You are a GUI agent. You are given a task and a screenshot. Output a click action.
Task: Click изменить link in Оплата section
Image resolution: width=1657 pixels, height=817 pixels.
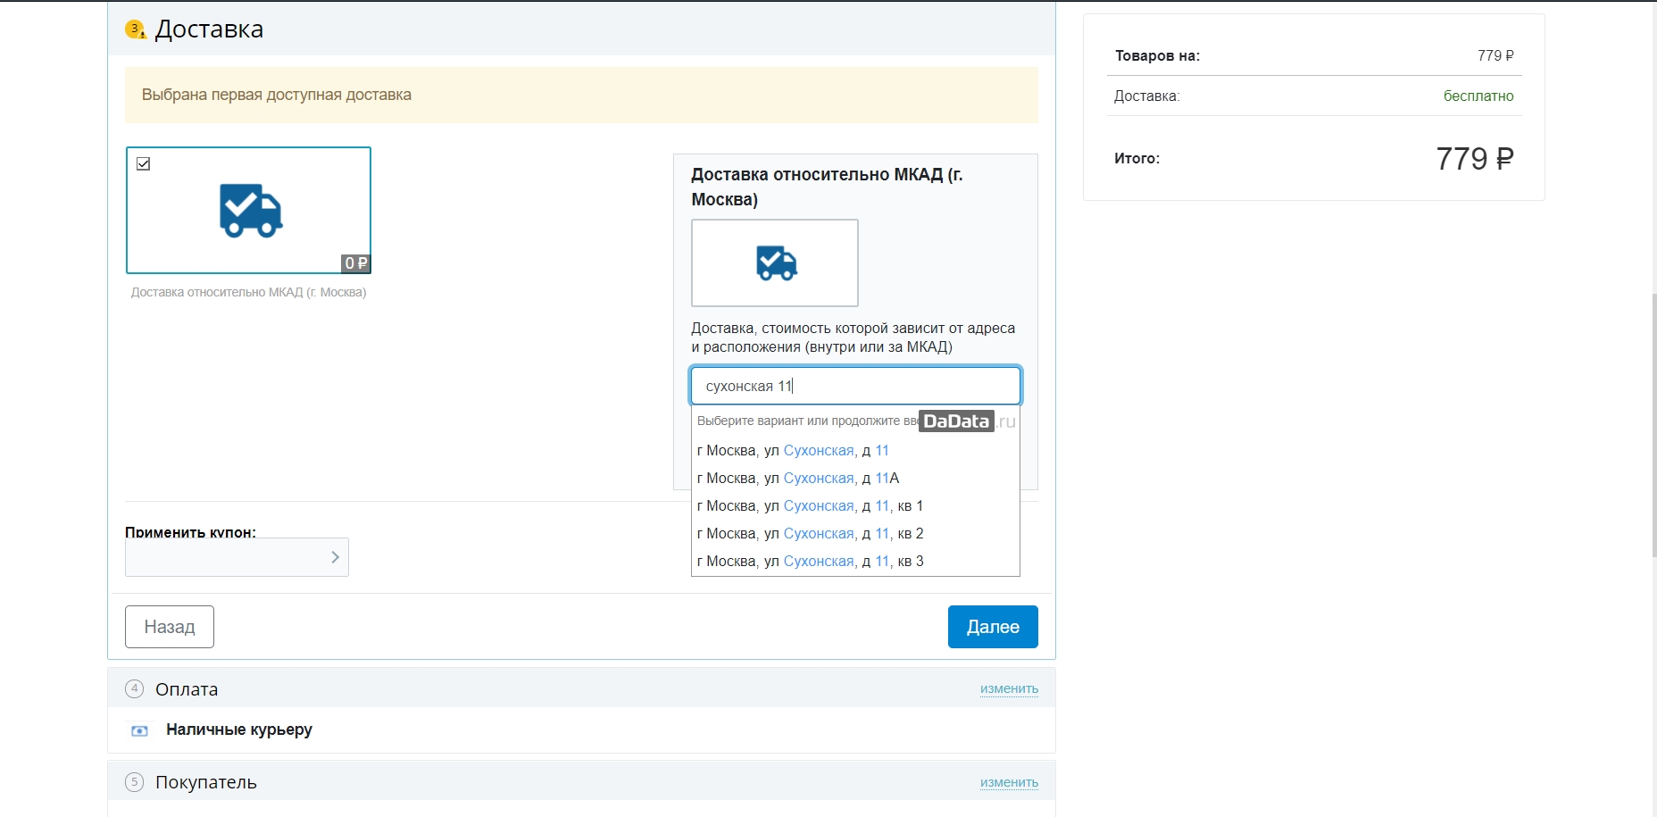[x=1009, y=688]
